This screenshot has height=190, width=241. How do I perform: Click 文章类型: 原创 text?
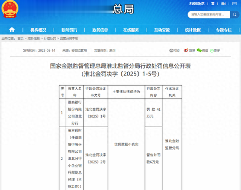(105, 51)
